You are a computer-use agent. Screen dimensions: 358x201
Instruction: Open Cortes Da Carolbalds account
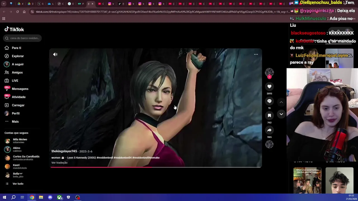[22, 158]
